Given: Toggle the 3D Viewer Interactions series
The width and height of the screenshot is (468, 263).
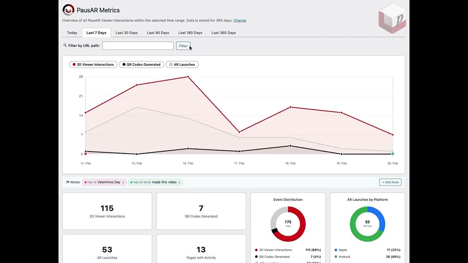Looking at the screenshot, I should tap(93, 65).
